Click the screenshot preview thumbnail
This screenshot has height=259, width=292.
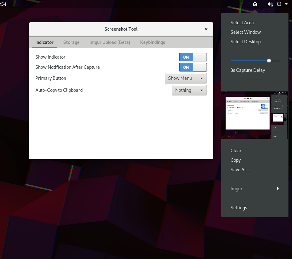point(255,115)
